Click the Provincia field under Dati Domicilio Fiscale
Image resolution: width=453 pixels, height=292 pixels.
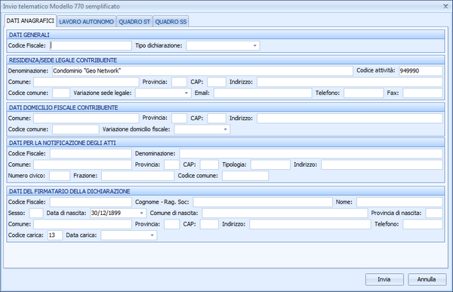click(x=179, y=118)
